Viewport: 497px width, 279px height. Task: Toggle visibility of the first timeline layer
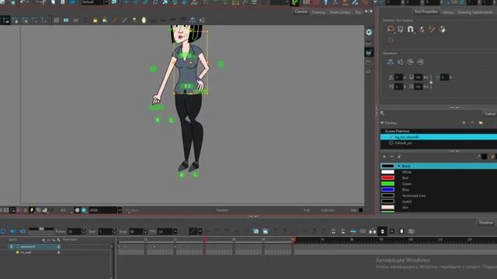12,246
